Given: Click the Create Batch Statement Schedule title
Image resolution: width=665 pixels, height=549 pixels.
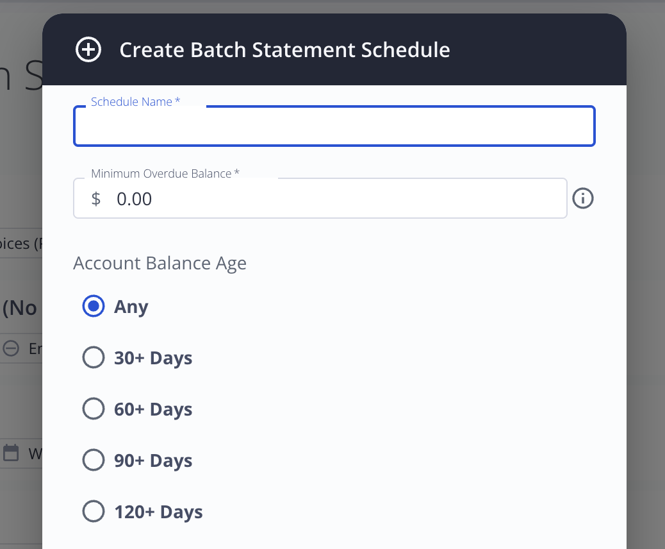Looking at the screenshot, I should point(284,50).
